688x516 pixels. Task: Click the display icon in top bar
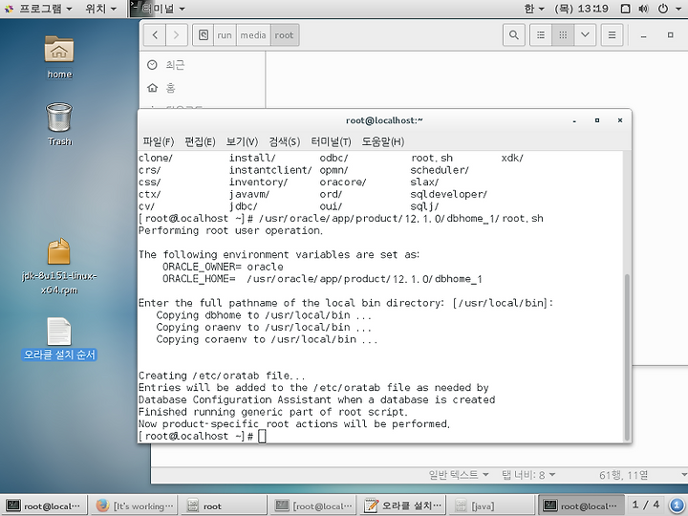point(626,9)
